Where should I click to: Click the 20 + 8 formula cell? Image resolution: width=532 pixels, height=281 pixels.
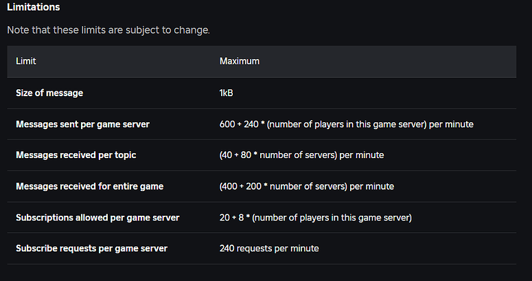[x=315, y=218]
